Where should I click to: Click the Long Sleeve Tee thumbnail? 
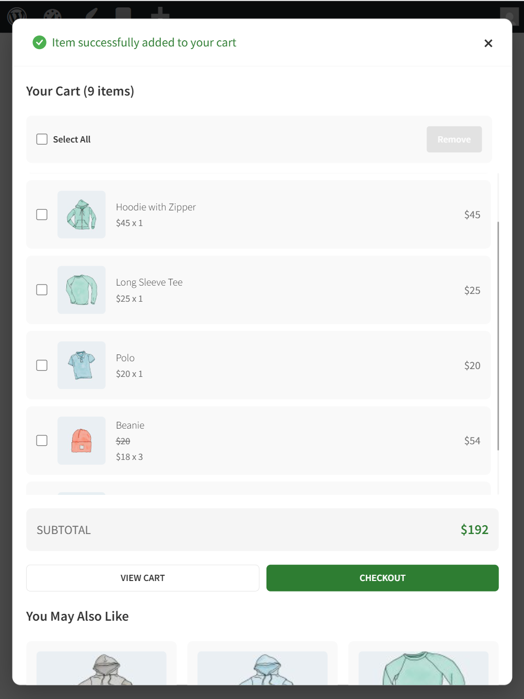click(81, 290)
